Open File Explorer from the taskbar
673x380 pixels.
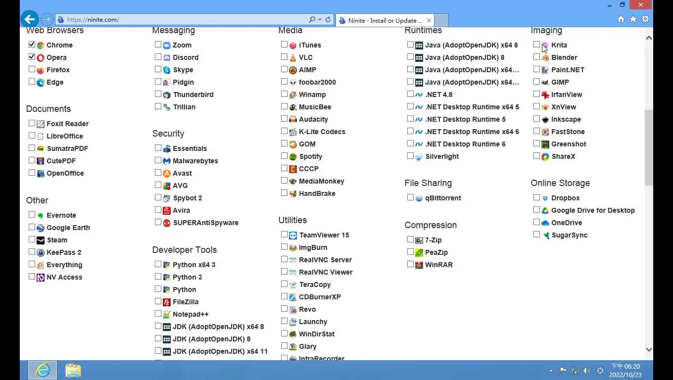pyautogui.click(x=73, y=370)
